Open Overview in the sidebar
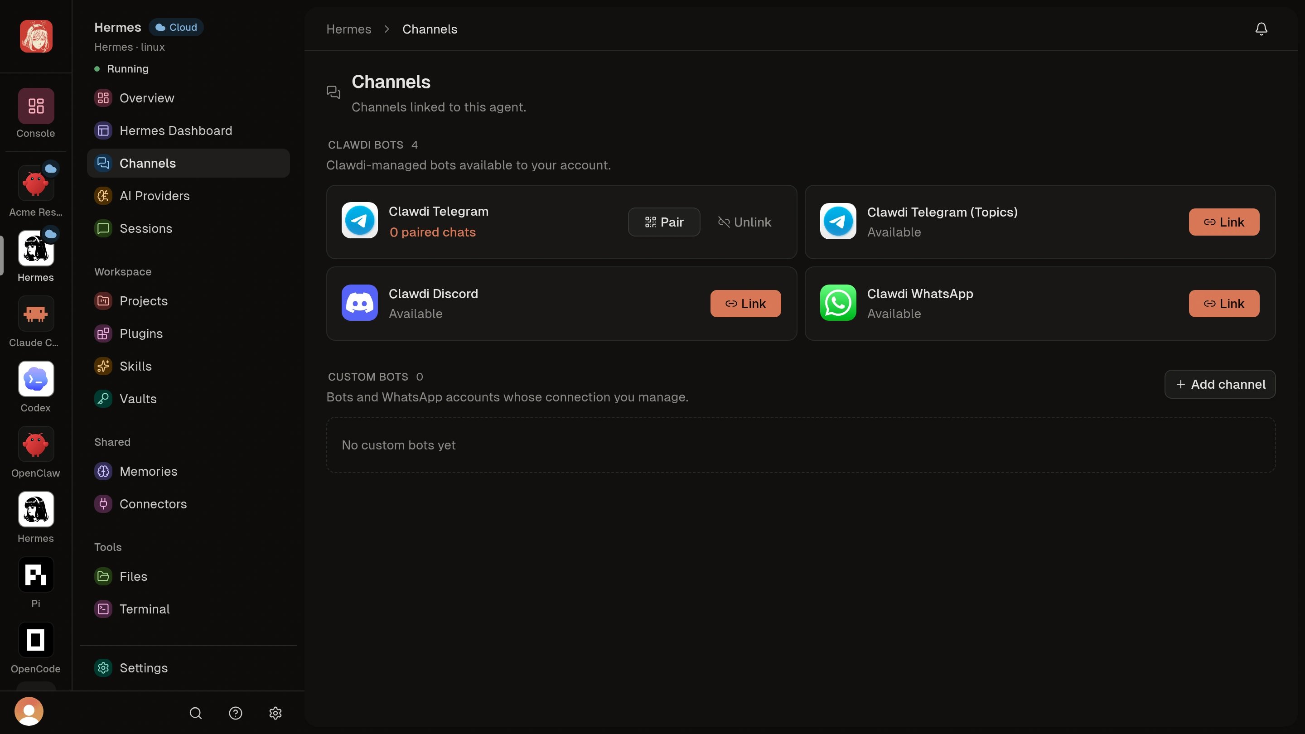Image resolution: width=1305 pixels, height=734 pixels. point(188,98)
